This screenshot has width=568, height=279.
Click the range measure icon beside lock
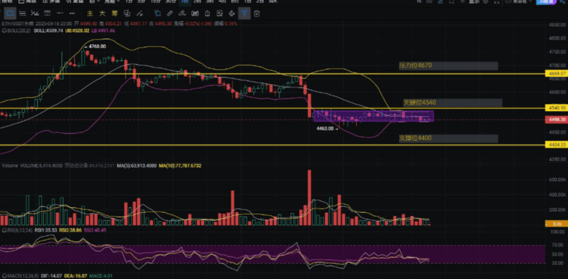tap(195, 13)
